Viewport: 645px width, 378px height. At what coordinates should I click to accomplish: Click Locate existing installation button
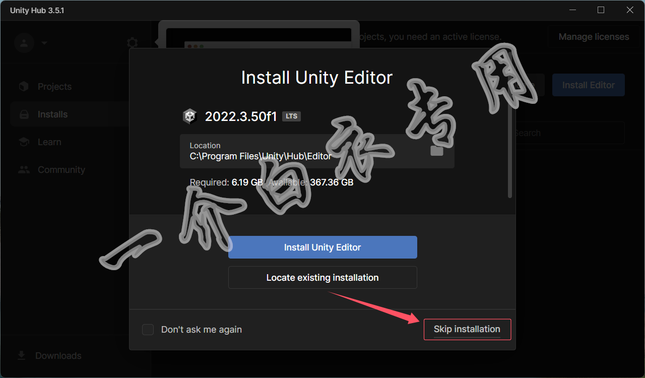point(322,278)
